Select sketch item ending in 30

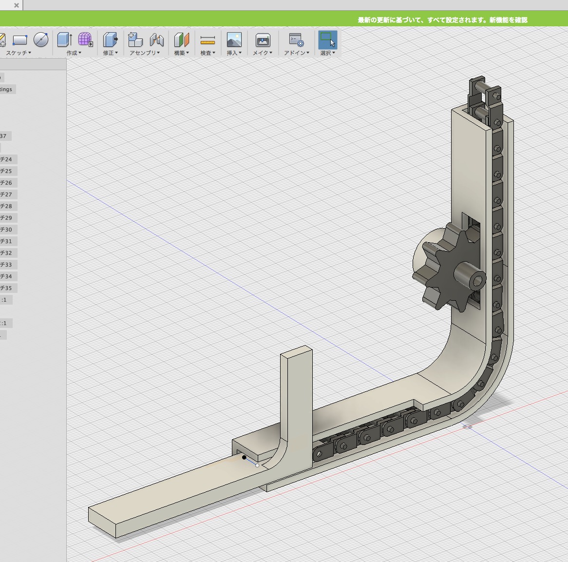tap(6, 230)
